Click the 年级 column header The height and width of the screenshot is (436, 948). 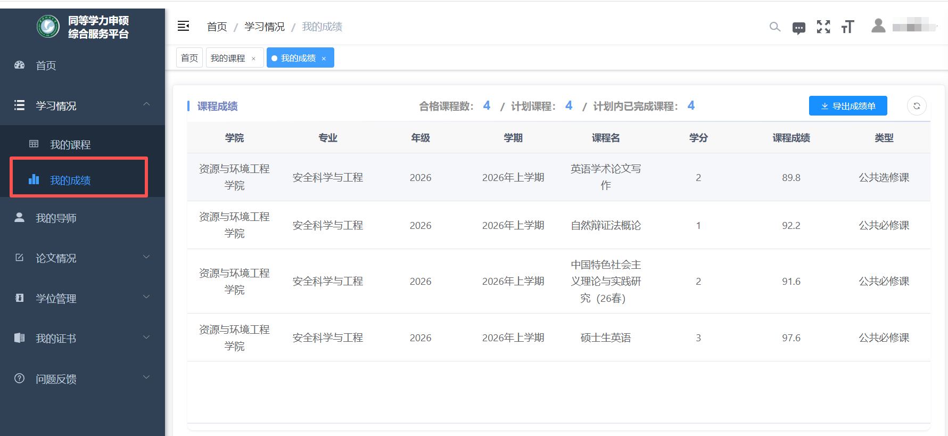[x=421, y=138]
